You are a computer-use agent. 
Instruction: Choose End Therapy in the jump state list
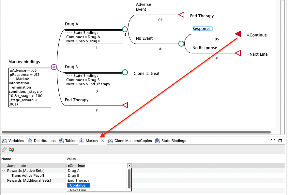(78, 181)
